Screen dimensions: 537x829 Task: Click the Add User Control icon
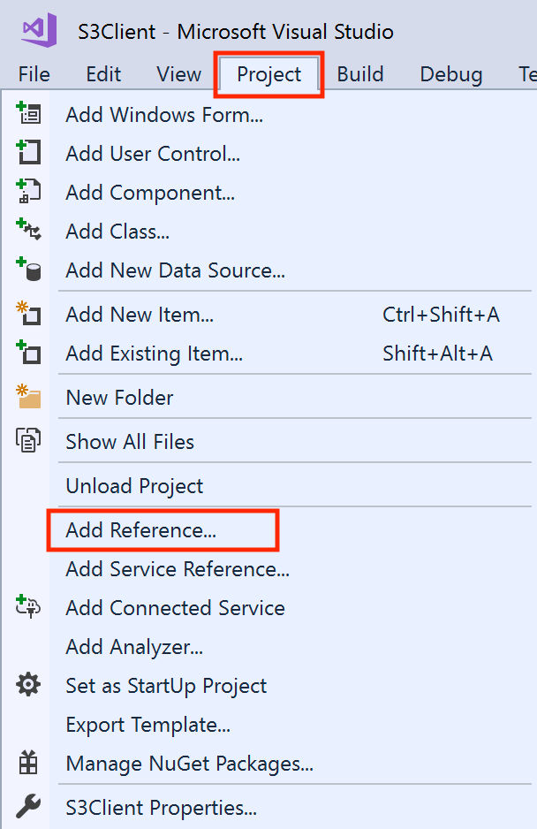pyautogui.click(x=28, y=154)
